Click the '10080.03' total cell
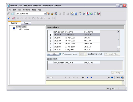The height and width of the screenshot is (102, 133). tap(92, 44)
